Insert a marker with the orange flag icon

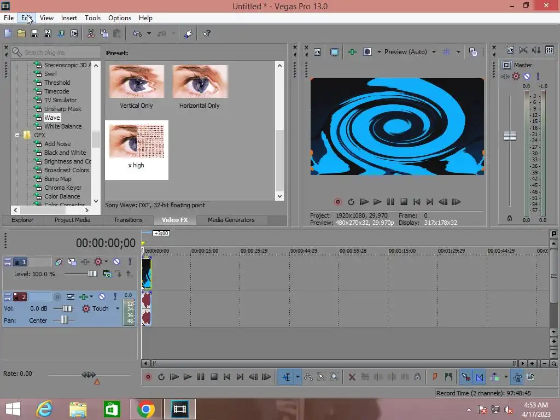click(435, 377)
